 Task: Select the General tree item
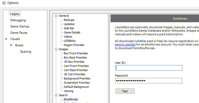click(64, 16)
